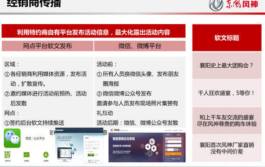Click the 软文标题 red header box
Screen dimensions: 265x167
227,38
